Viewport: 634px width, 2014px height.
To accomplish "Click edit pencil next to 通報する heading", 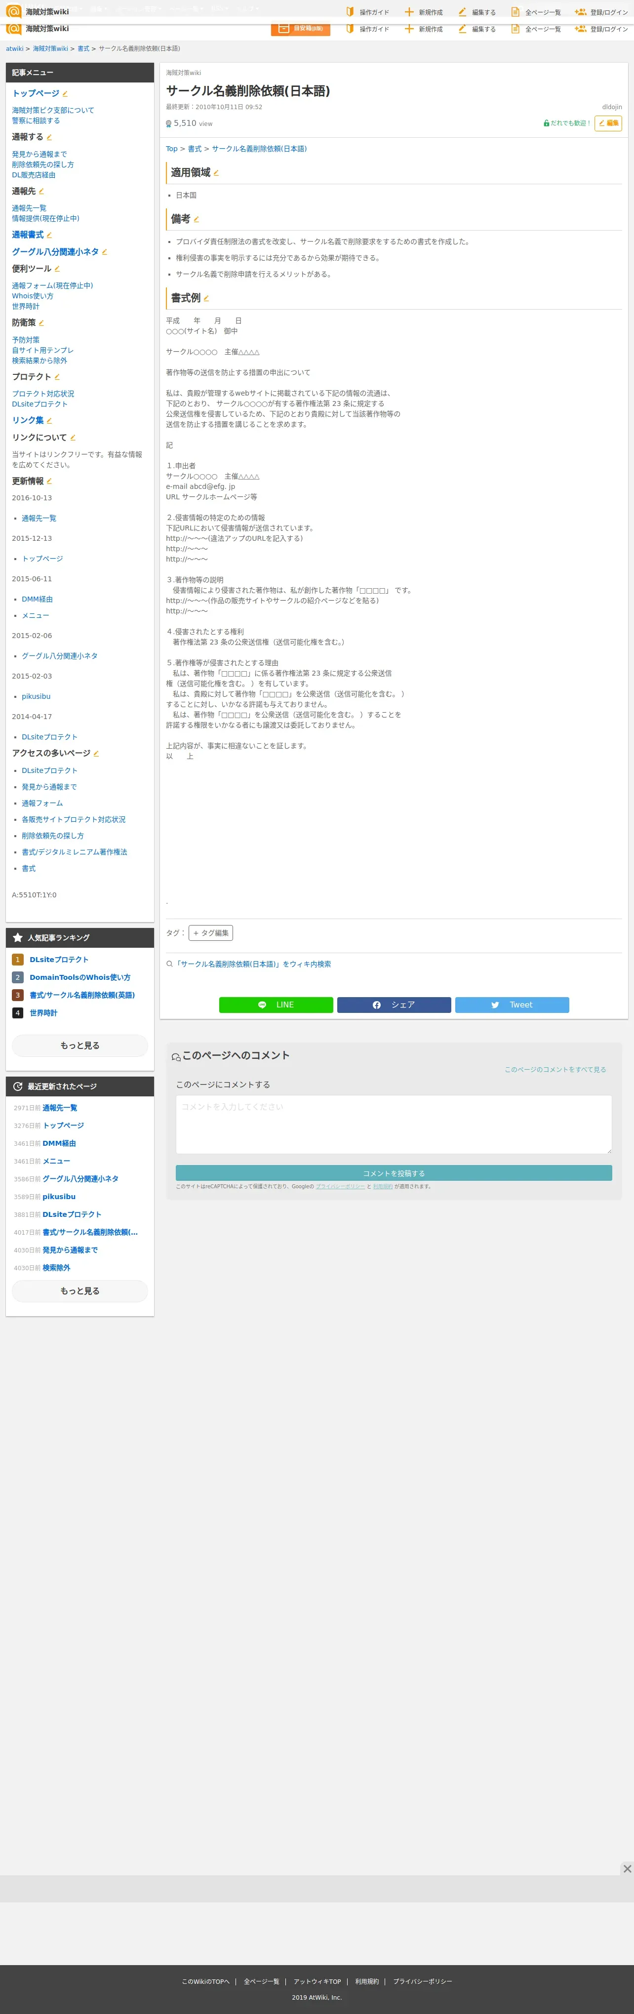I will (49, 138).
